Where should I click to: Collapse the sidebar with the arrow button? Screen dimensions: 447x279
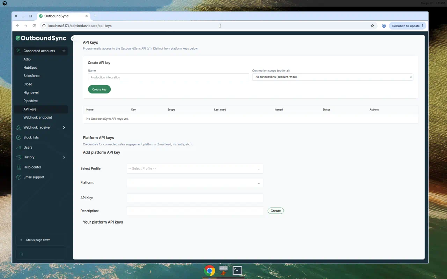[72, 38]
